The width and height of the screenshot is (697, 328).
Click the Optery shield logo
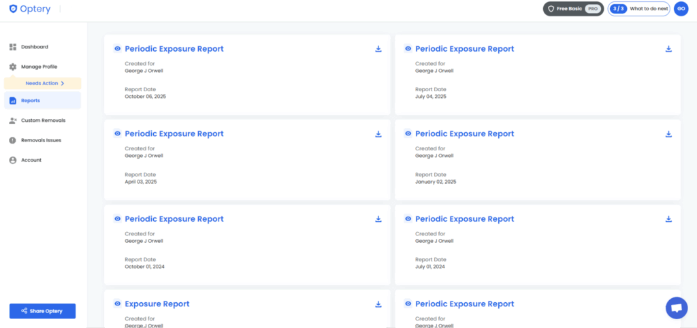pyautogui.click(x=13, y=8)
